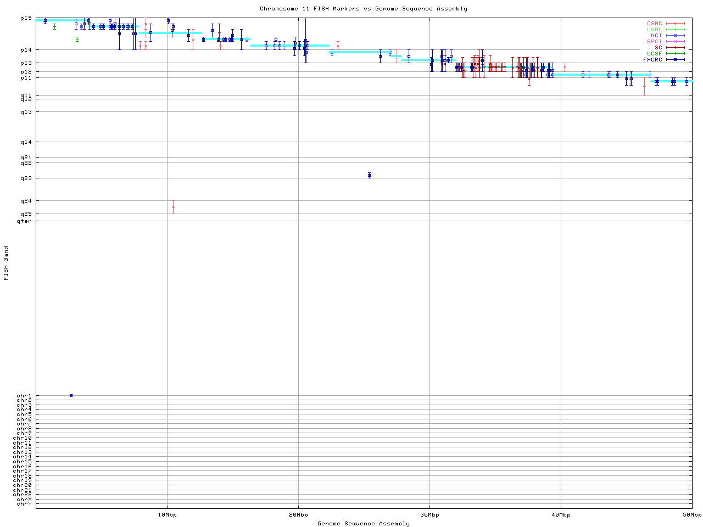Viewport: 703px width, 527px height.
Task: Select the 30Mbp x-axis tick label
Action: (429, 515)
